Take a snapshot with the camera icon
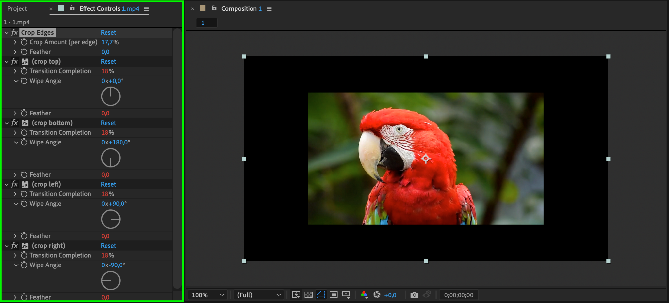 click(x=414, y=295)
